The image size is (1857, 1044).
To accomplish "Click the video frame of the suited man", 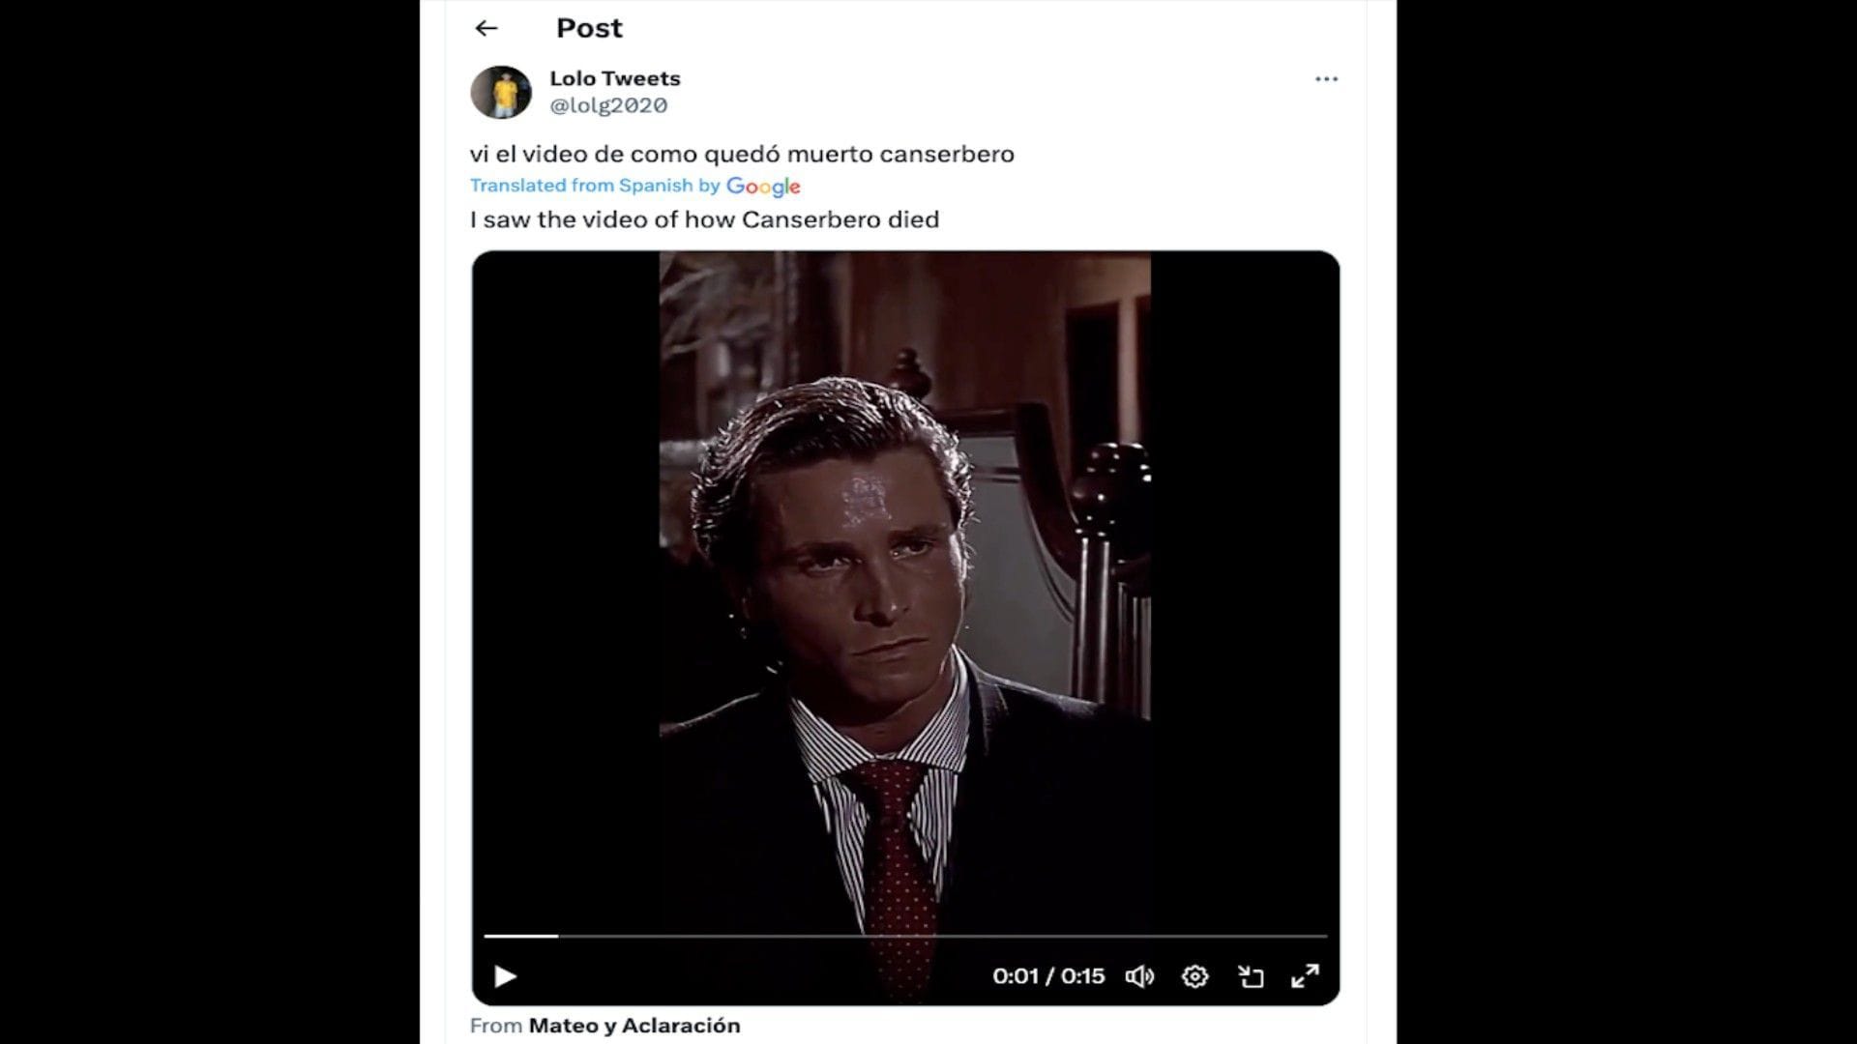I will click(x=904, y=580).
